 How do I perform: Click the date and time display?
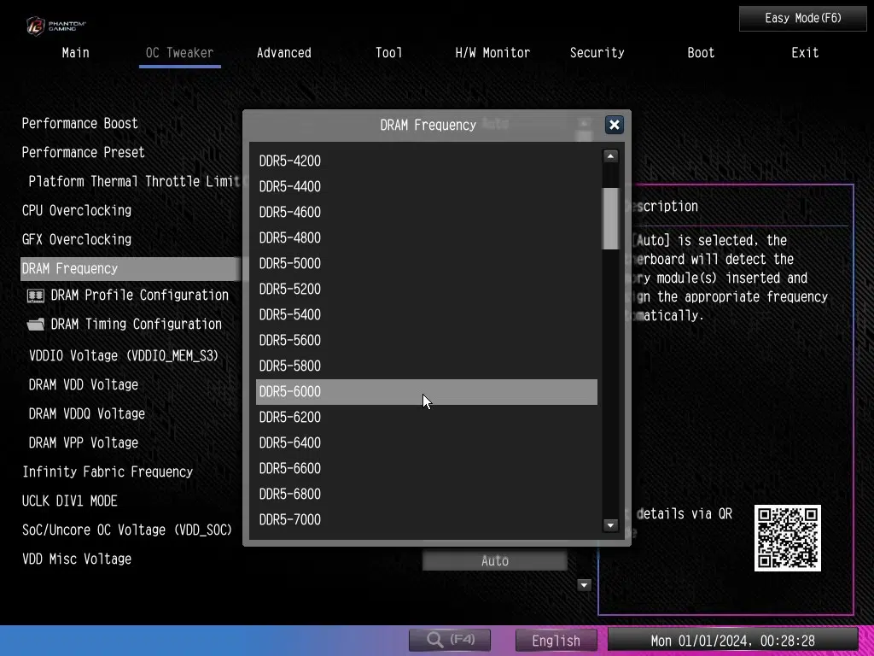pos(732,640)
